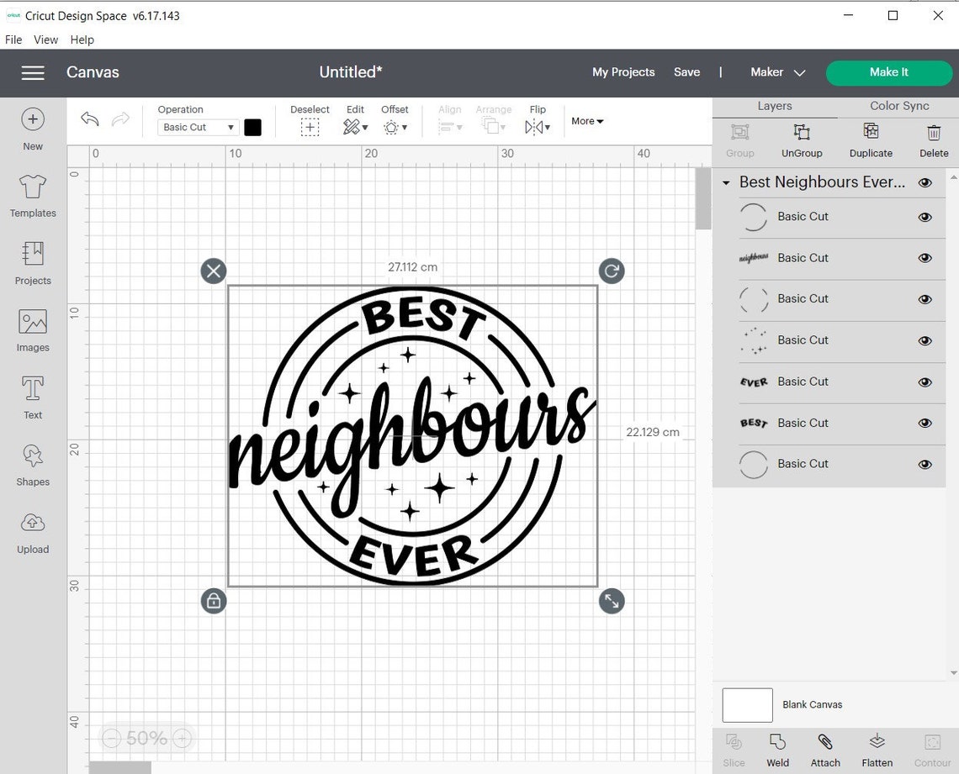Click the black color swatch next to Operation
The image size is (959, 774).
point(253,127)
